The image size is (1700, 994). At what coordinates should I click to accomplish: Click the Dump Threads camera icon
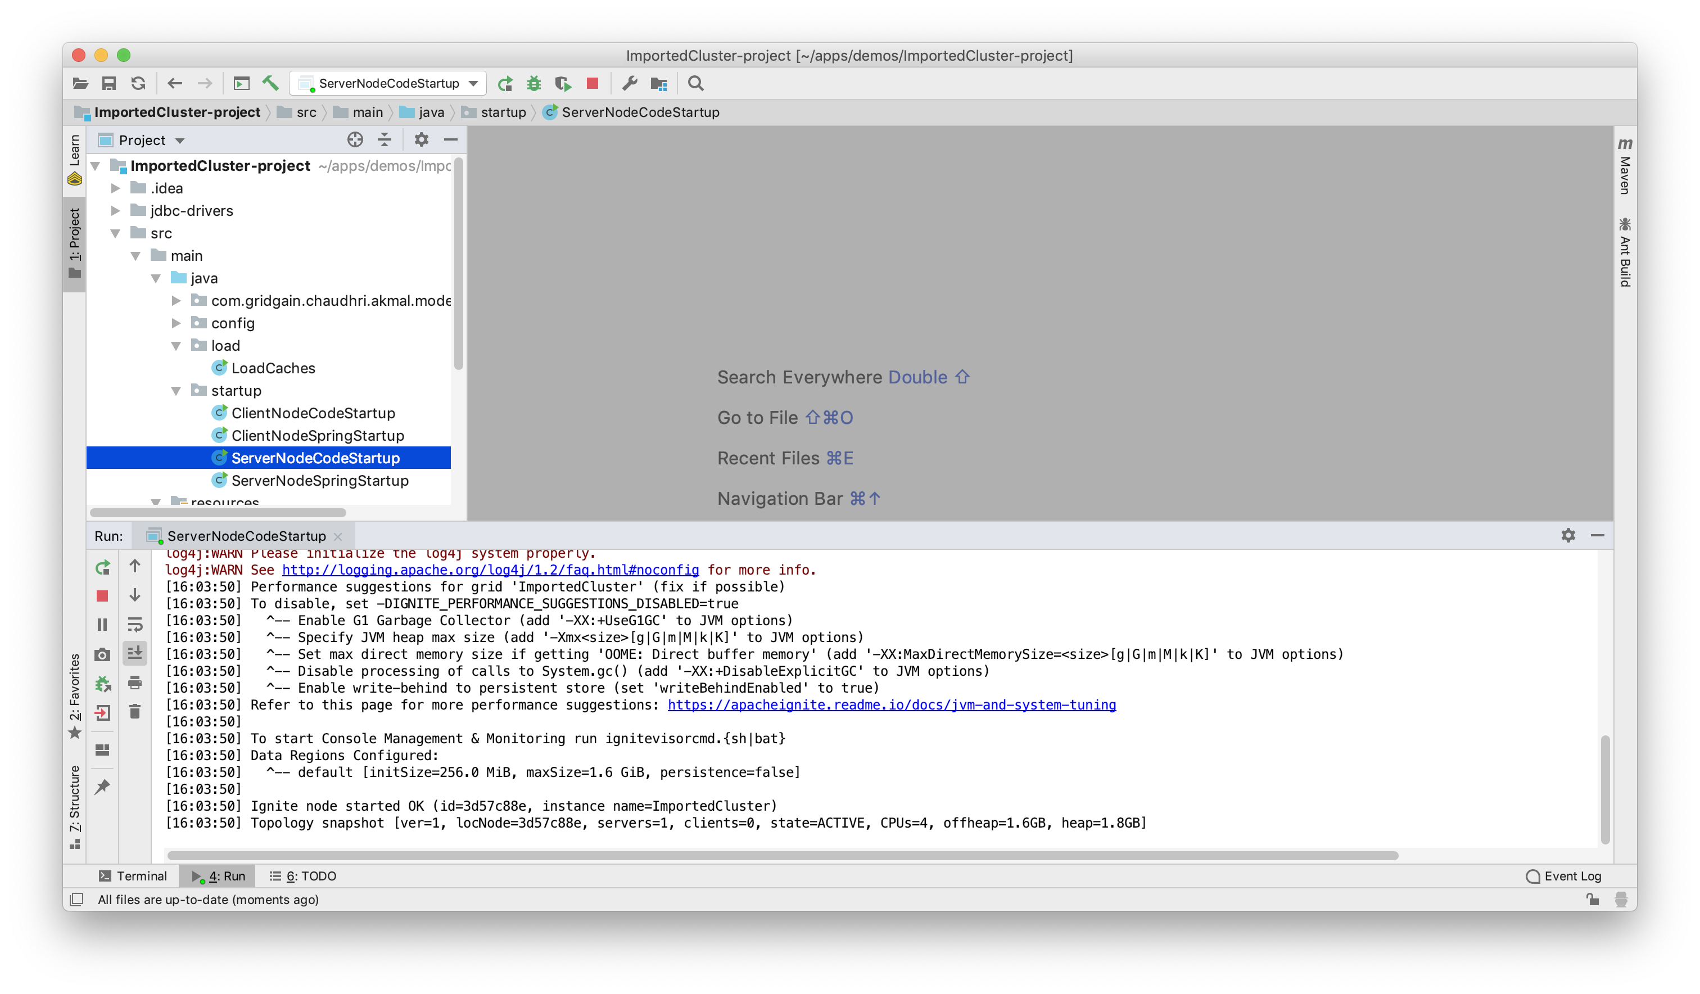point(102,654)
